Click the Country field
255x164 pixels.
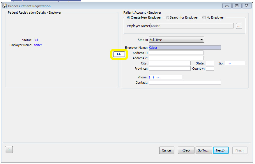(210, 69)
